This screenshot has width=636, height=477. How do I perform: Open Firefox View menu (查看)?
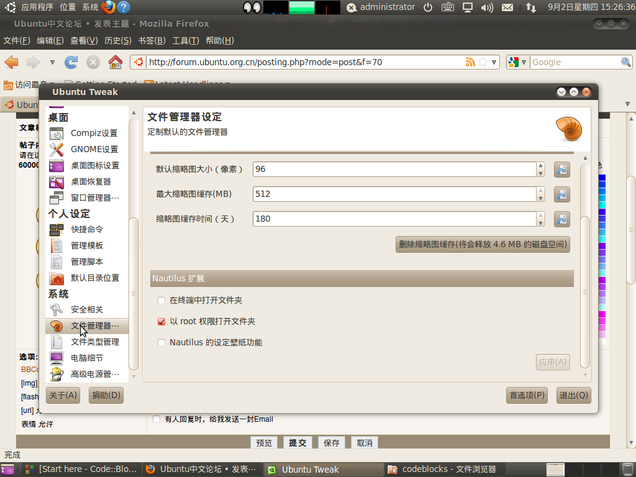pos(84,40)
